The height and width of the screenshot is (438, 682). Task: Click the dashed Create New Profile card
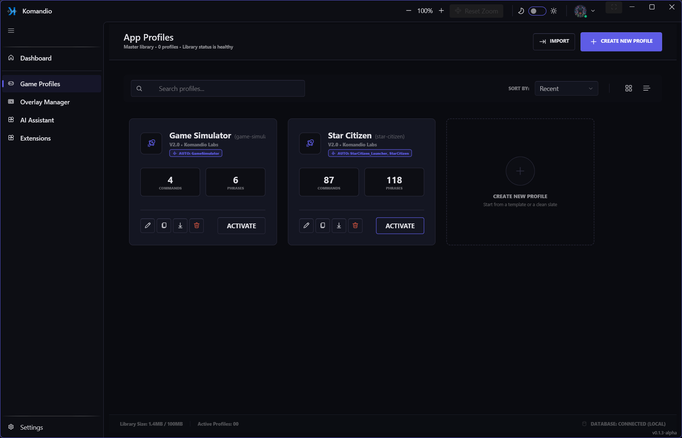[x=520, y=182]
